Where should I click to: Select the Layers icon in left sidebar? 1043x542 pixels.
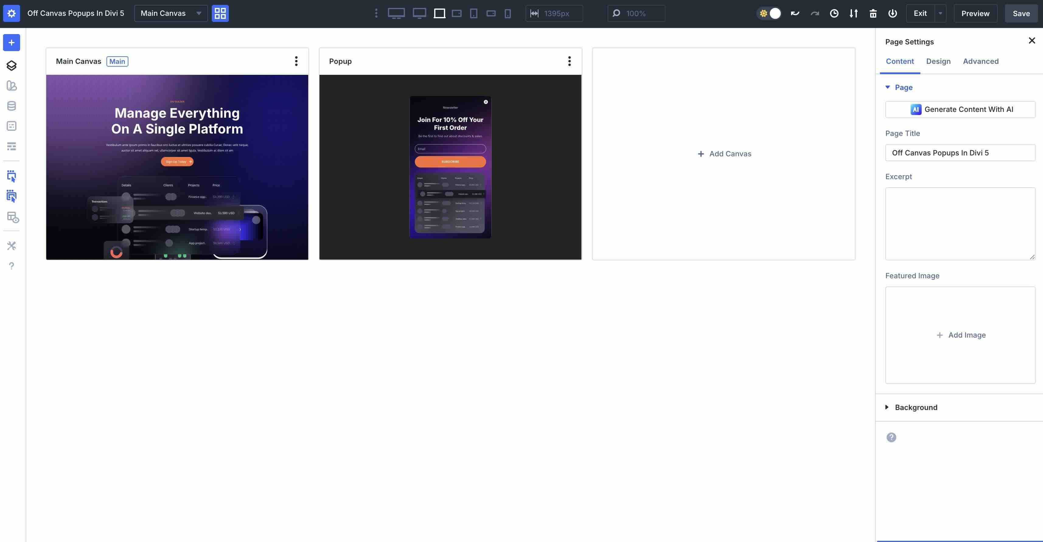click(11, 65)
